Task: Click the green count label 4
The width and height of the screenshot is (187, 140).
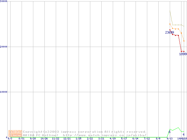Action: pyautogui.click(x=183, y=134)
